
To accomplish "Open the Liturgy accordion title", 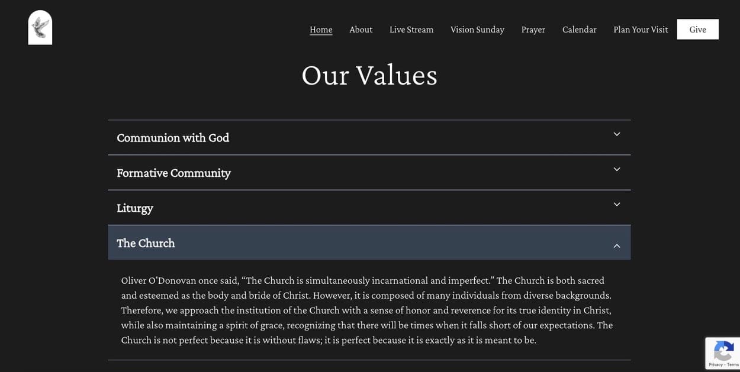I will pos(135,208).
